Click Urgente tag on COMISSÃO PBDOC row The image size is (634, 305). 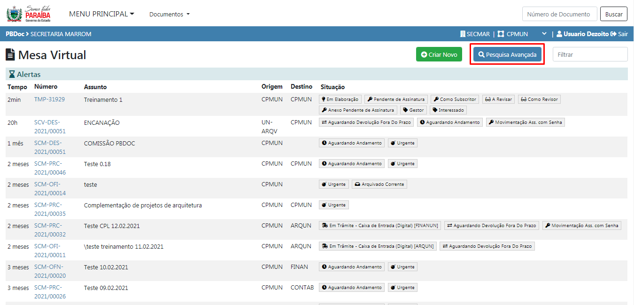[x=402, y=143]
